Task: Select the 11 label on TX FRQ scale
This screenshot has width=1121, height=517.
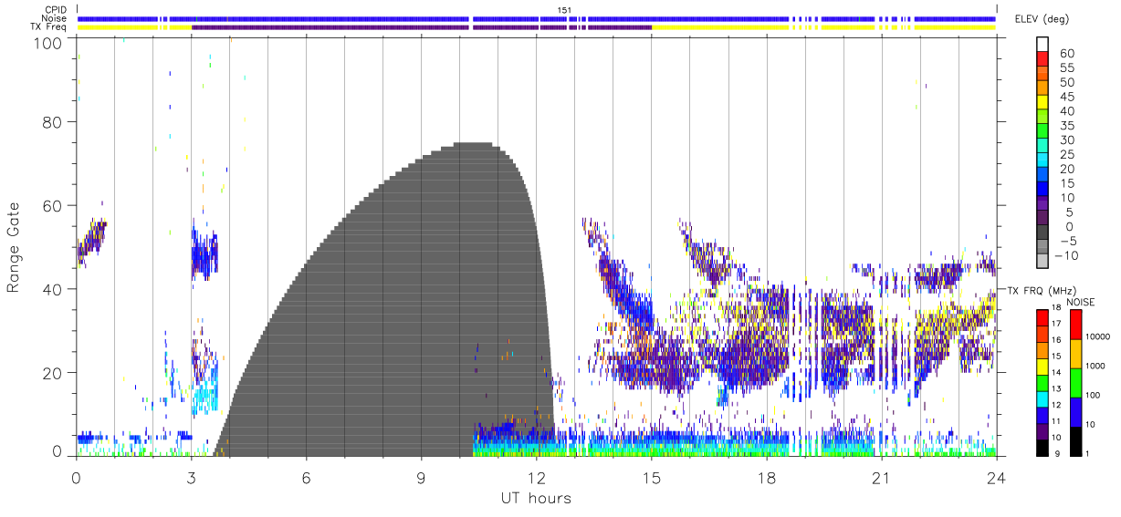Action: coord(1057,421)
